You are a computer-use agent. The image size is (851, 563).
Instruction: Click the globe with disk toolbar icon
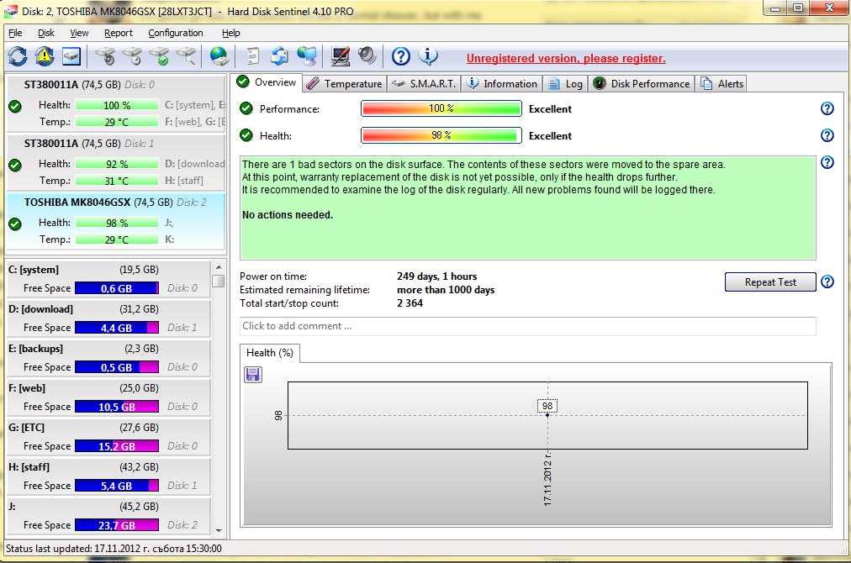click(219, 55)
